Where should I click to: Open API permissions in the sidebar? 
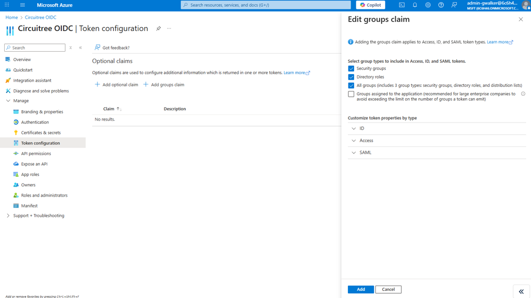[36, 154]
